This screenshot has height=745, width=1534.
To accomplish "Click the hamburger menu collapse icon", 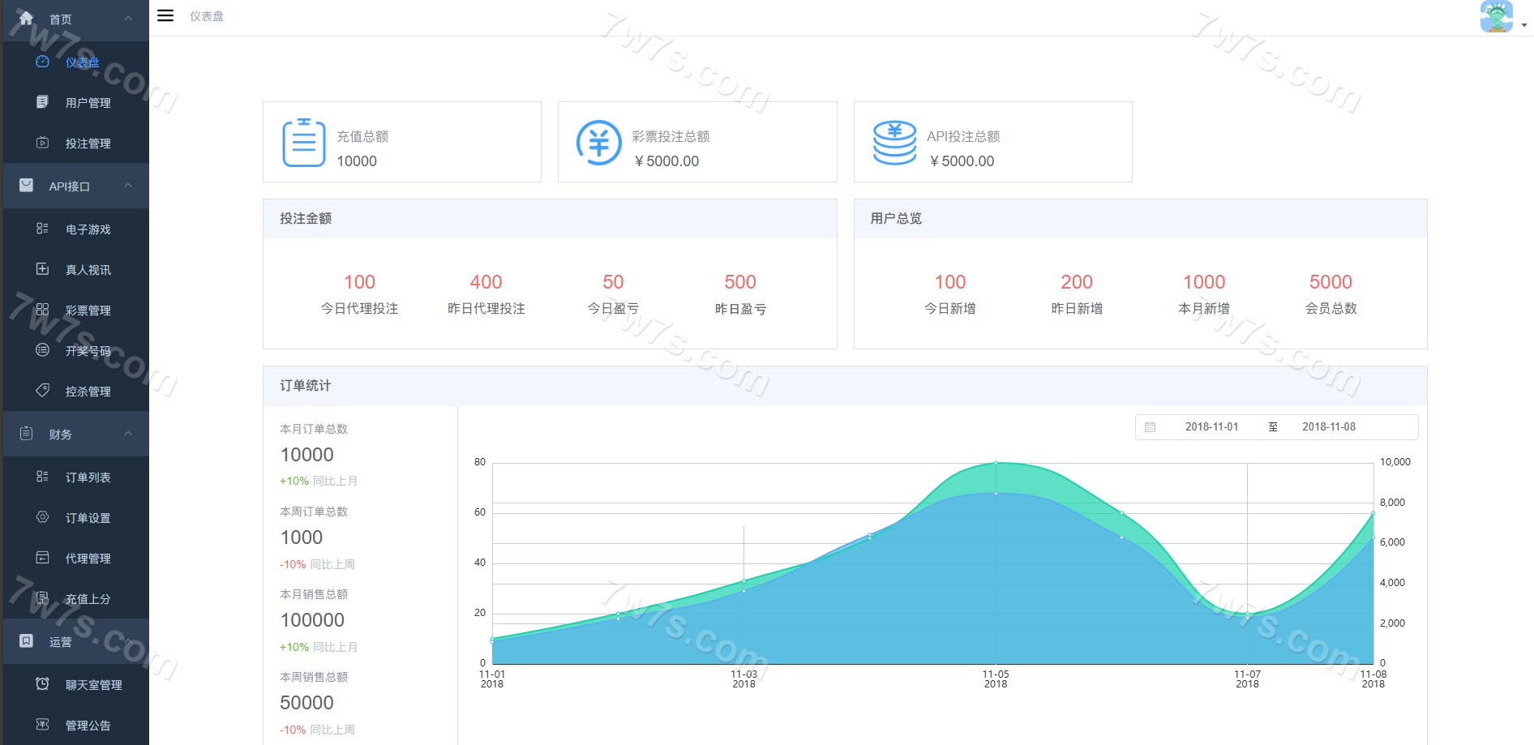I will 165,15.
